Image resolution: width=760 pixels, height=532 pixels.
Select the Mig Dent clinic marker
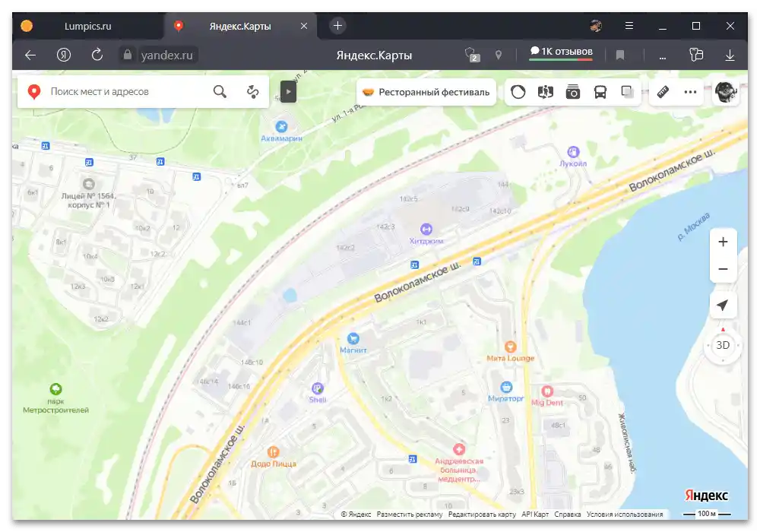(547, 391)
